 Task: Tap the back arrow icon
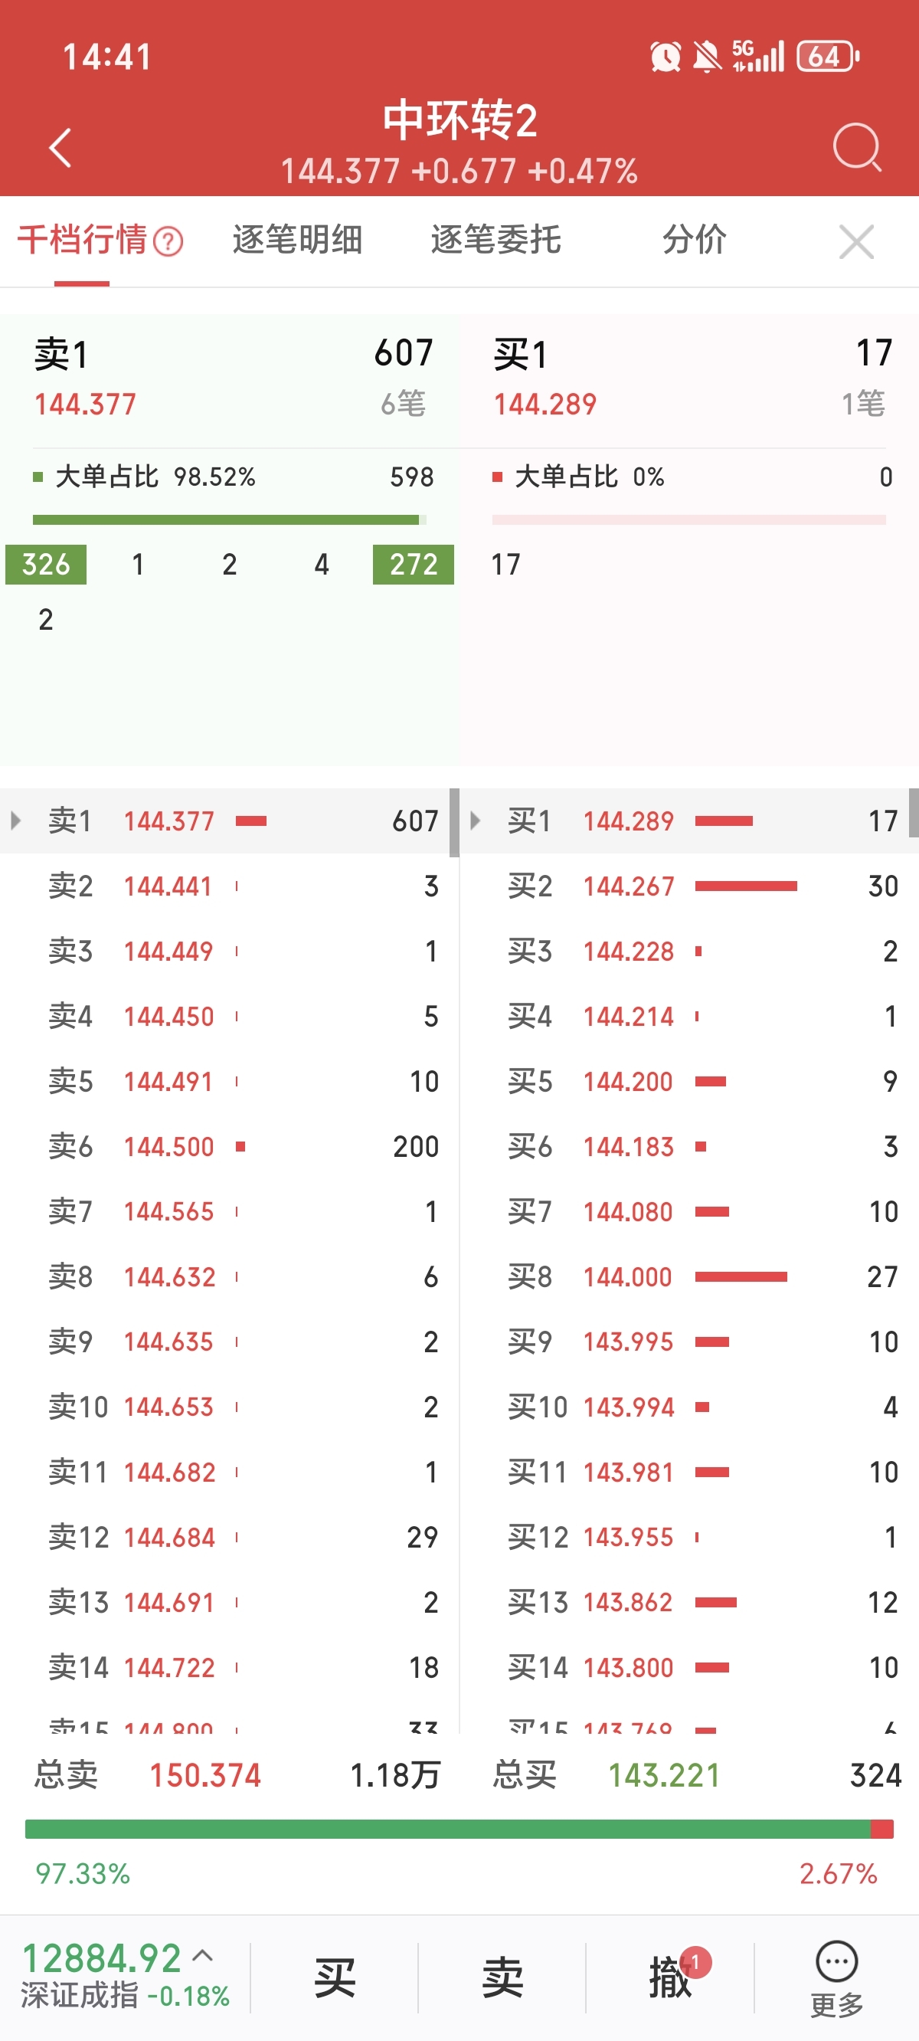pos(61,147)
